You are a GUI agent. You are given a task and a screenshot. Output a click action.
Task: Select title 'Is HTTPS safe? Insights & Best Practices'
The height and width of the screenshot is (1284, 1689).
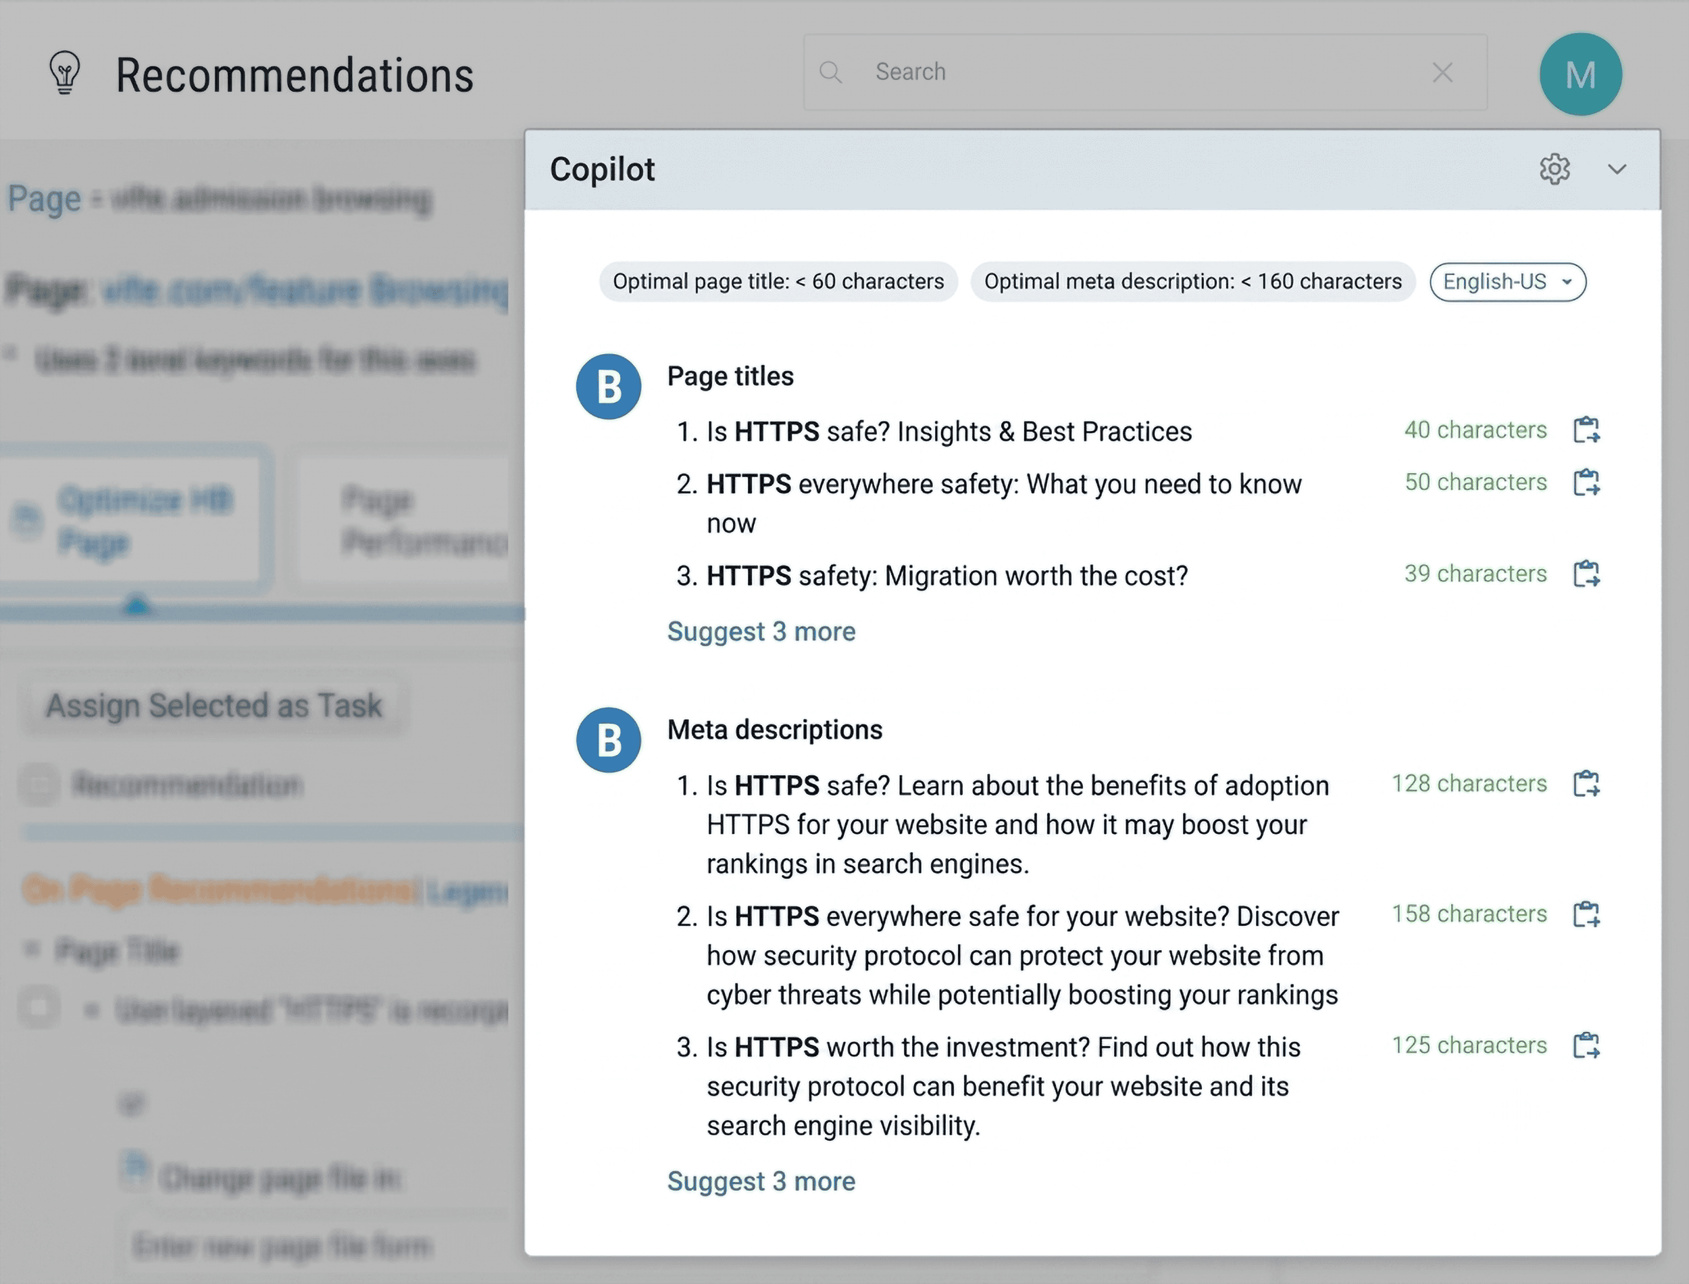[x=949, y=432]
